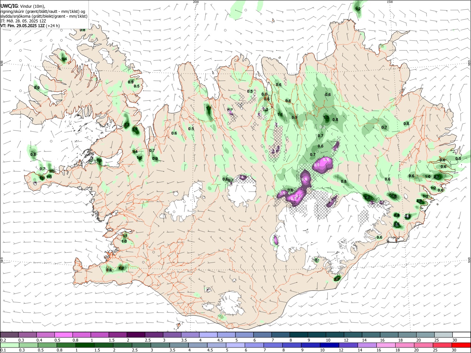Viewport: 471px width, 353px height.
Task: Click the 'slydda/snjókoma' legend description line
Action: tap(44, 16)
